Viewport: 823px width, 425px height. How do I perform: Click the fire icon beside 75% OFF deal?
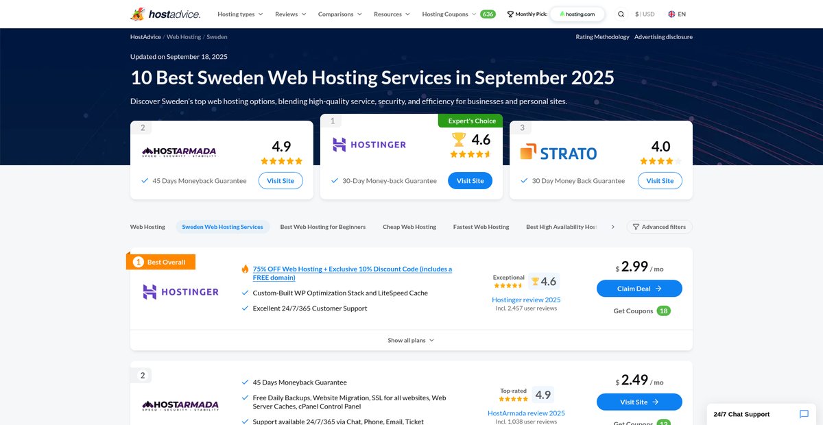245,269
